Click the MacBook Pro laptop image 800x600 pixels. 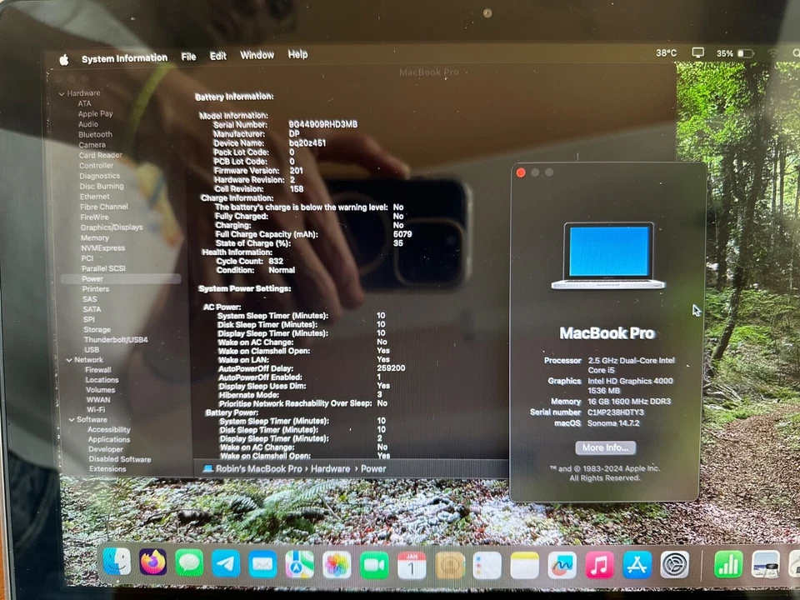point(608,256)
